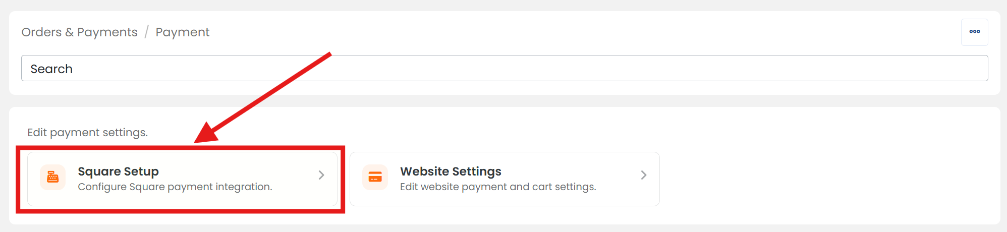Click the slash separator in the breadcrumb
The height and width of the screenshot is (232, 1007).
[146, 32]
